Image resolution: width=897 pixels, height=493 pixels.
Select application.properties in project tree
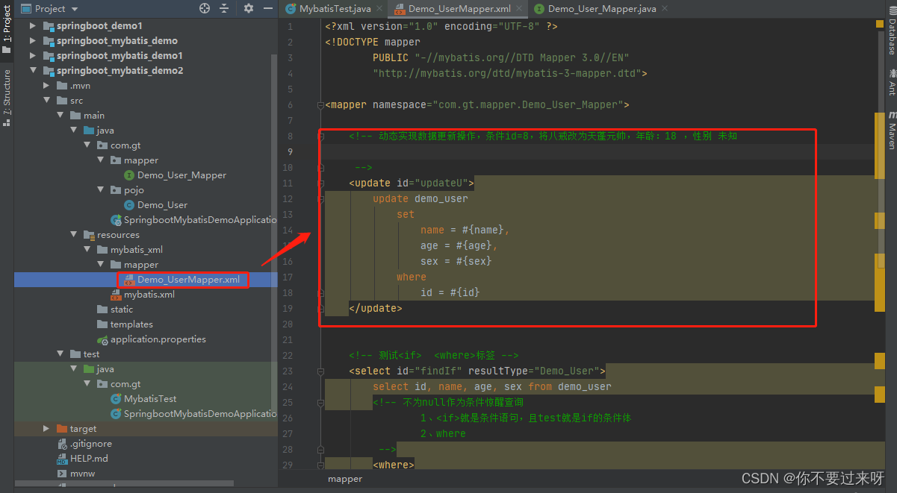158,339
